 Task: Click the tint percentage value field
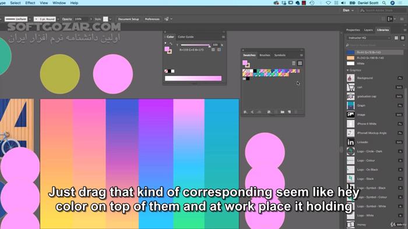(215, 45)
